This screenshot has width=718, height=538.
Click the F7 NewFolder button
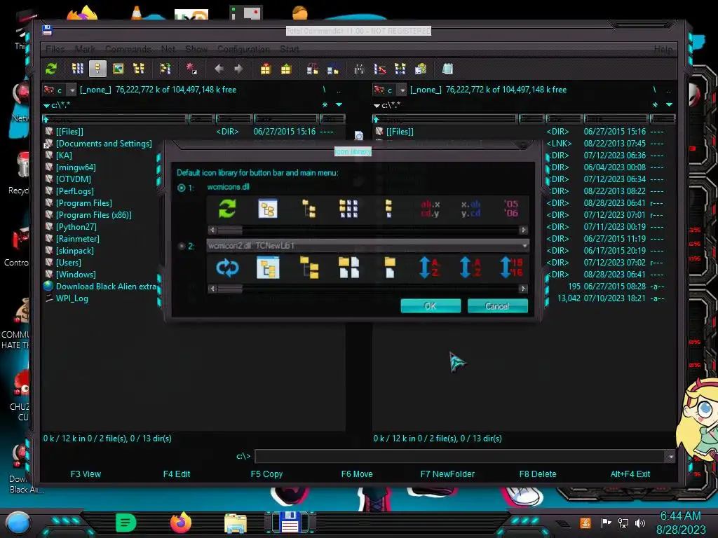pyautogui.click(x=447, y=474)
